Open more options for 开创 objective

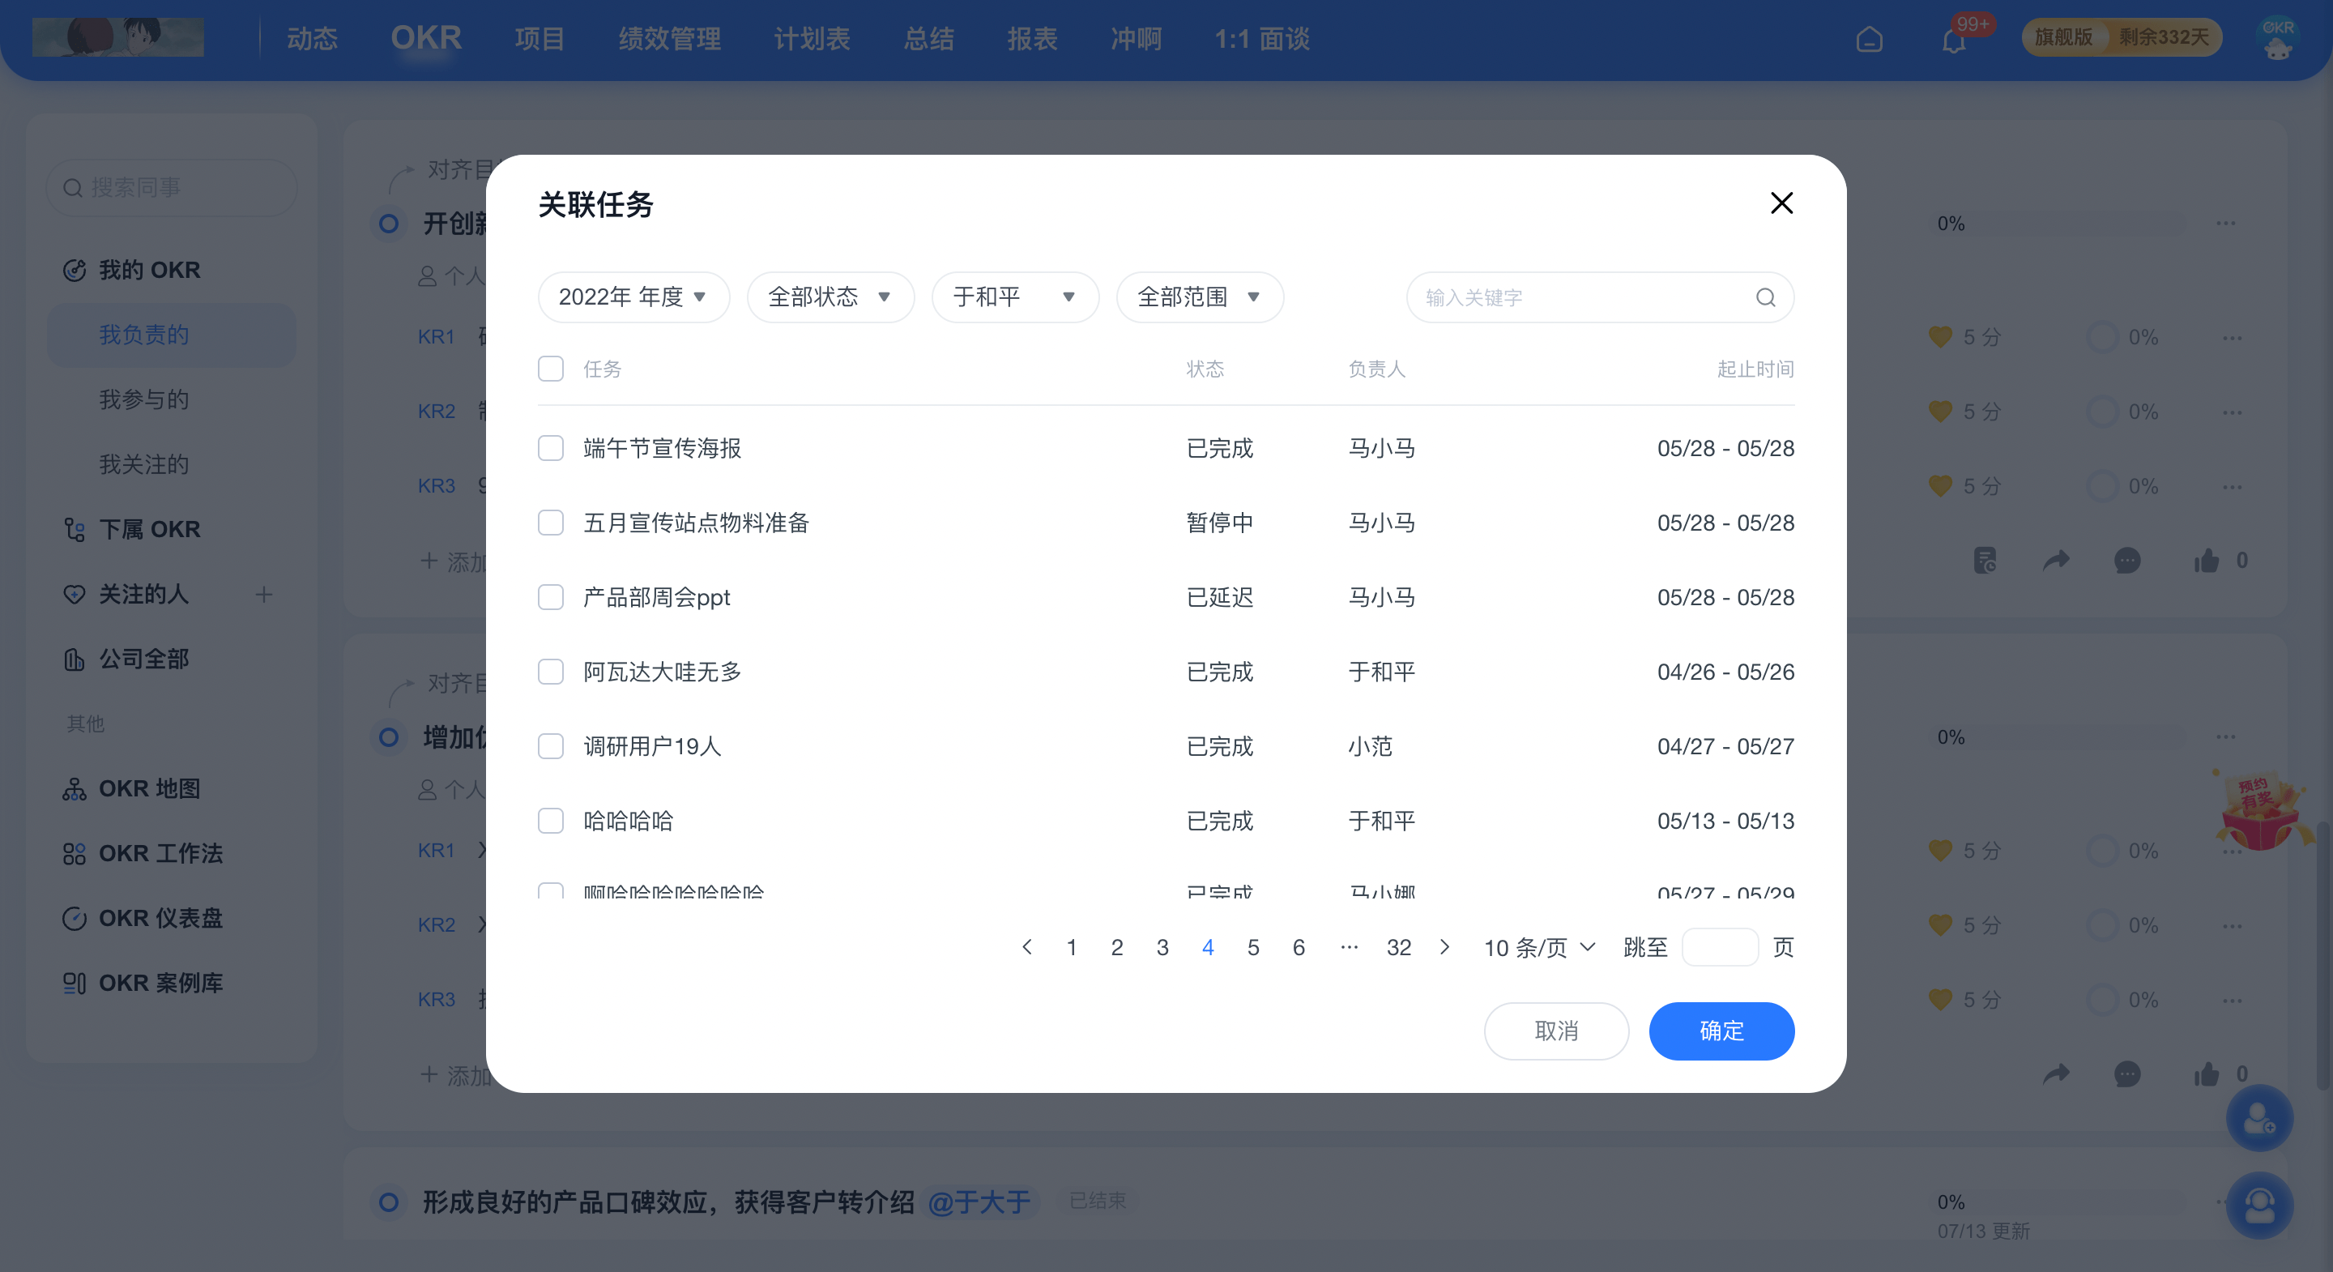[2225, 223]
